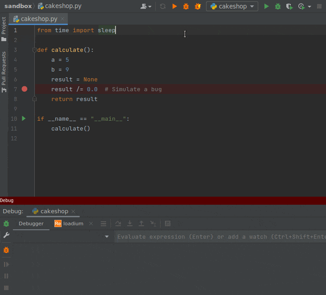The height and width of the screenshot is (295, 326).
Task: Click the wrench settings icon in Debug panel
Action: pyautogui.click(x=6, y=235)
